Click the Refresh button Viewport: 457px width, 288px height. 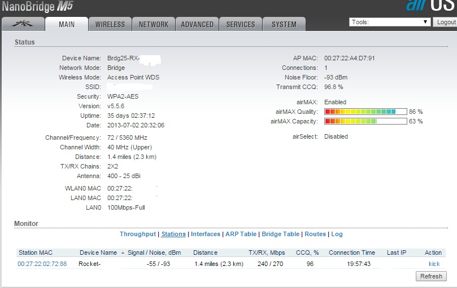tap(431, 276)
